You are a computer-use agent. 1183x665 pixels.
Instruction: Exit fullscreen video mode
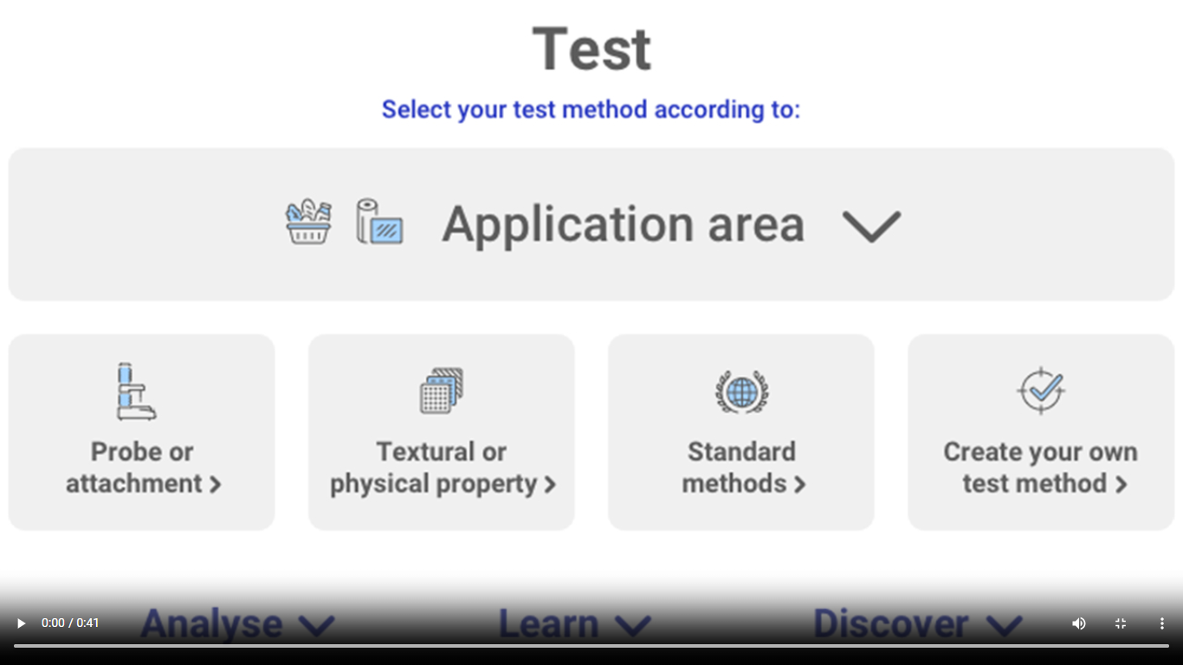pyautogui.click(x=1120, y=623)
